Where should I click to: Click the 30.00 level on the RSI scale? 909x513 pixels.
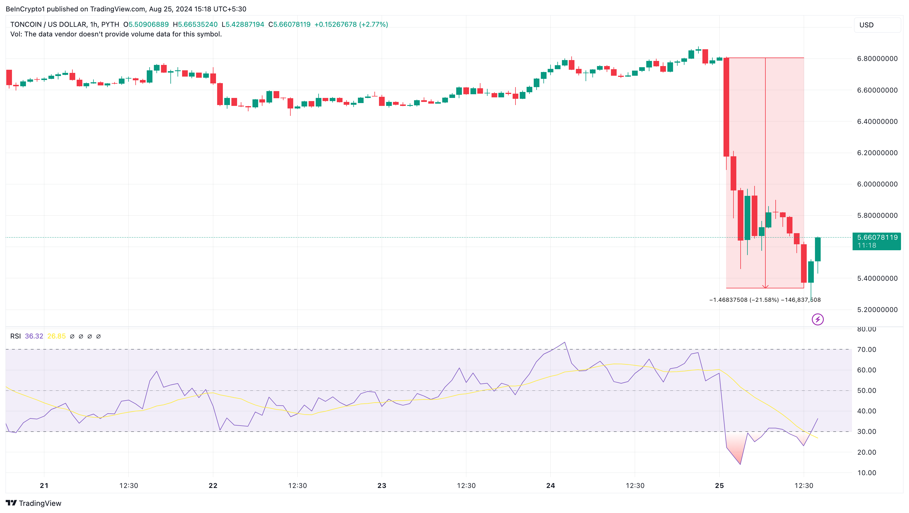(866, 432)
